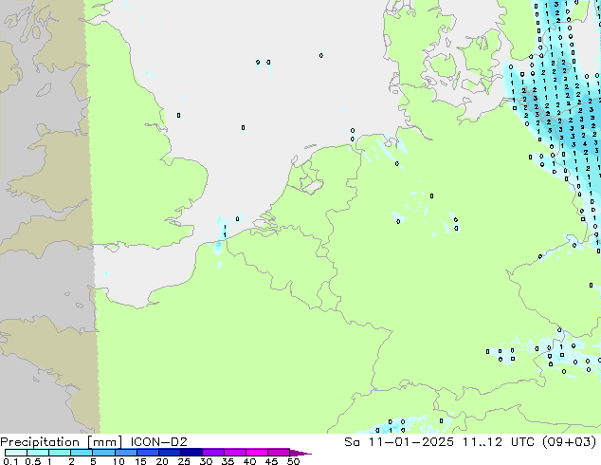Click the 0.5–1 mm legend color swatch
This screenshot has height=465, width=601.
38,453
